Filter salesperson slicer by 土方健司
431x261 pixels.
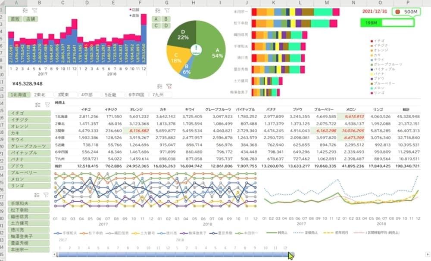28,223
